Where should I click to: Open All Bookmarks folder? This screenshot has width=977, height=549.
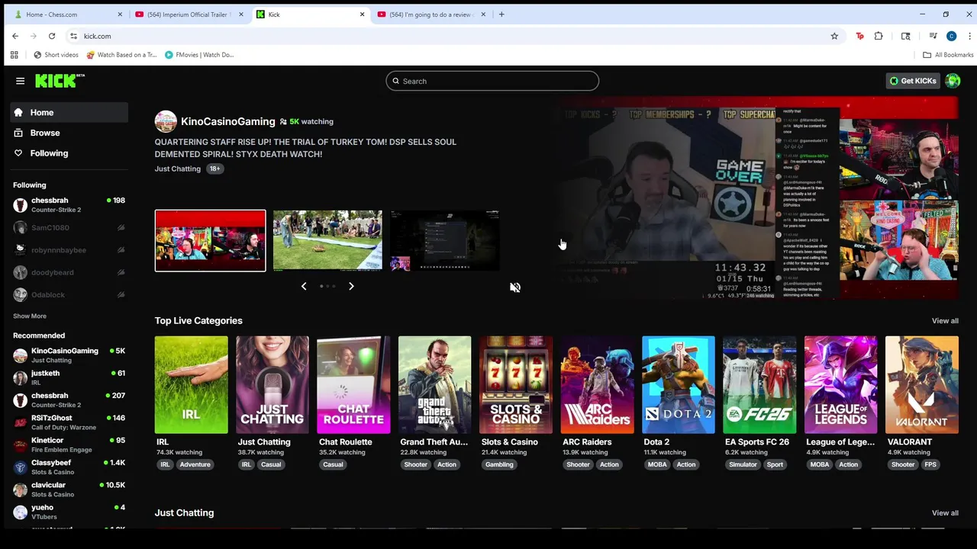point(948,55)
